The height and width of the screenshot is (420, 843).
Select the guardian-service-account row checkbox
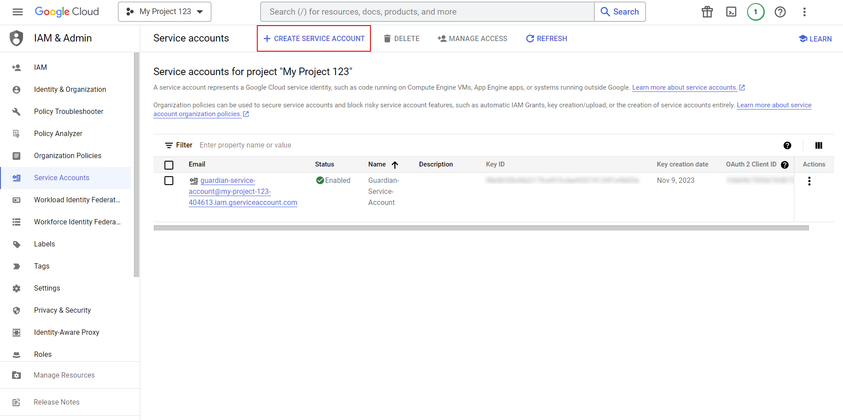tap(169, 181)
